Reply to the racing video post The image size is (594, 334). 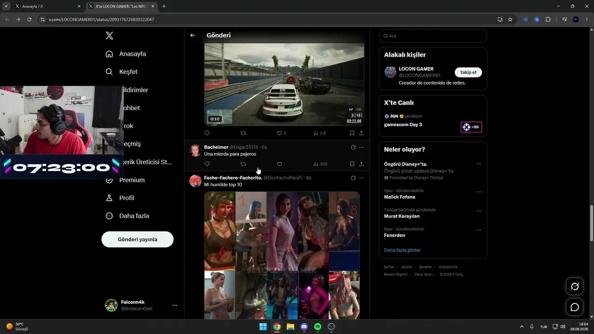tap(207, 133)
